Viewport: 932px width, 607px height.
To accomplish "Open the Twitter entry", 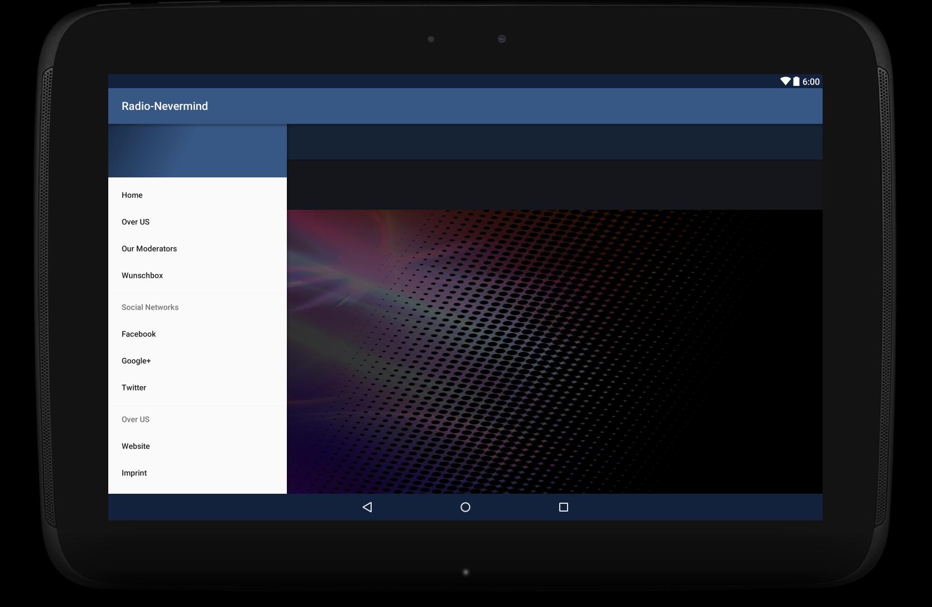I will [198, 388].
